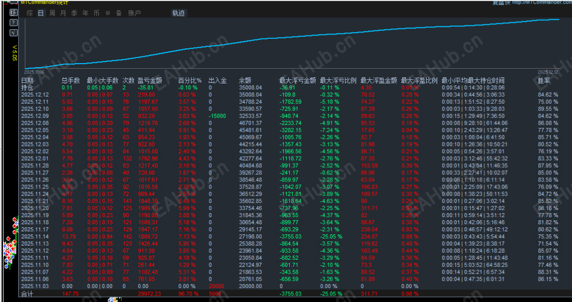Open the 账户 account selector
This screenshot has height=302, width=572.
133,13
